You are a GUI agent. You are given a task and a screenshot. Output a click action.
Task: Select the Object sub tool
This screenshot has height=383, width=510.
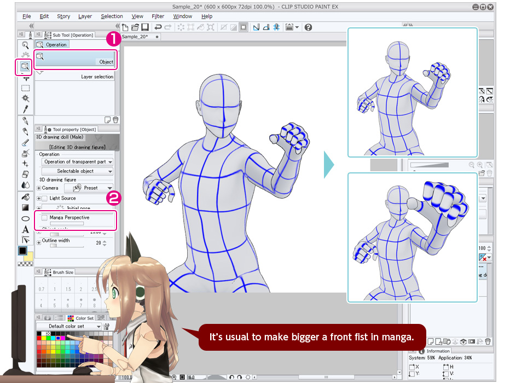coord(76,59)
